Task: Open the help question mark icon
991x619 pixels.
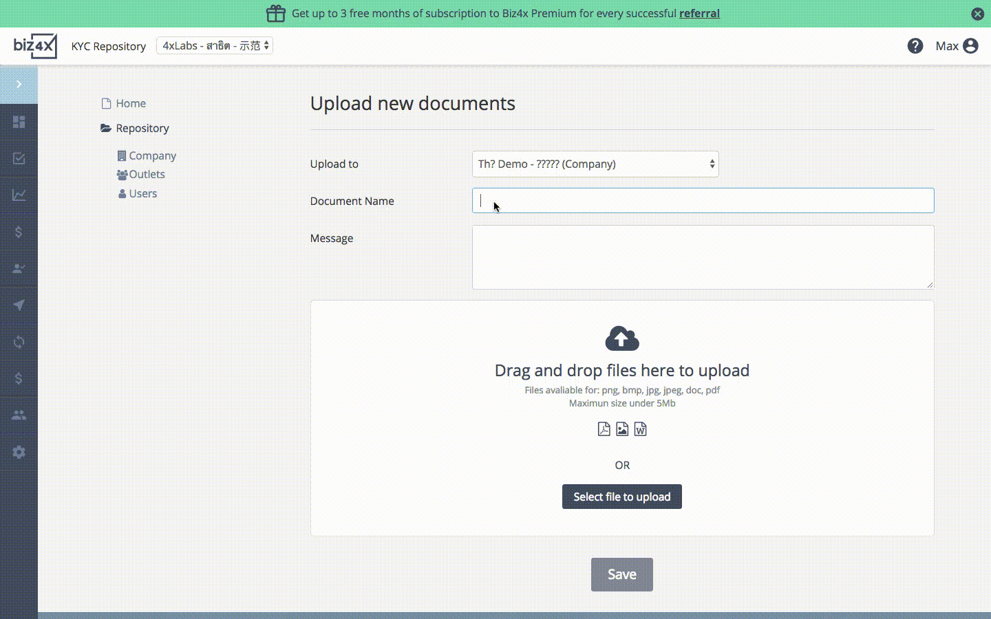Action: [915, 46]
